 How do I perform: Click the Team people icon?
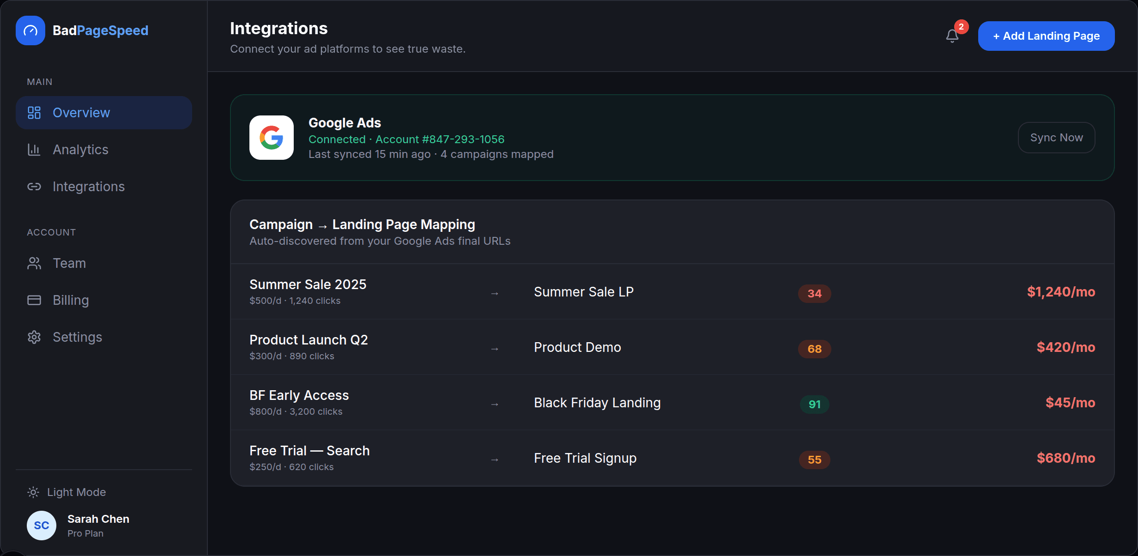click(x=34, y=263)
